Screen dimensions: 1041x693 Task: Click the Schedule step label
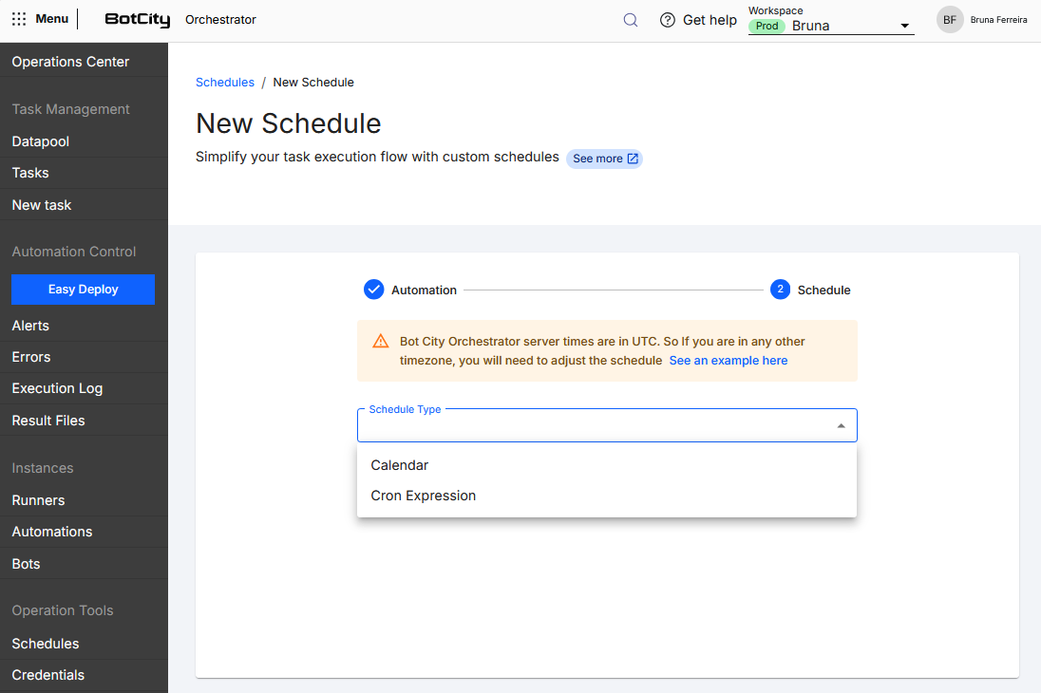[823, 290]
